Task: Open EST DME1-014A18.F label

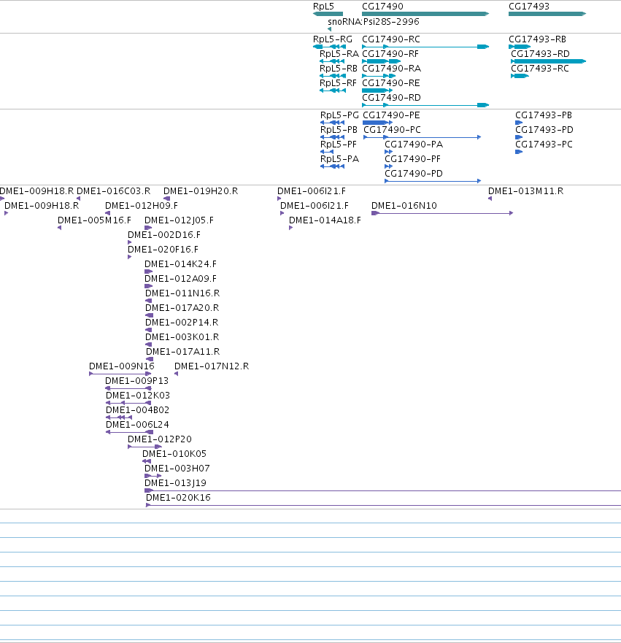Action: coord(325,220)
